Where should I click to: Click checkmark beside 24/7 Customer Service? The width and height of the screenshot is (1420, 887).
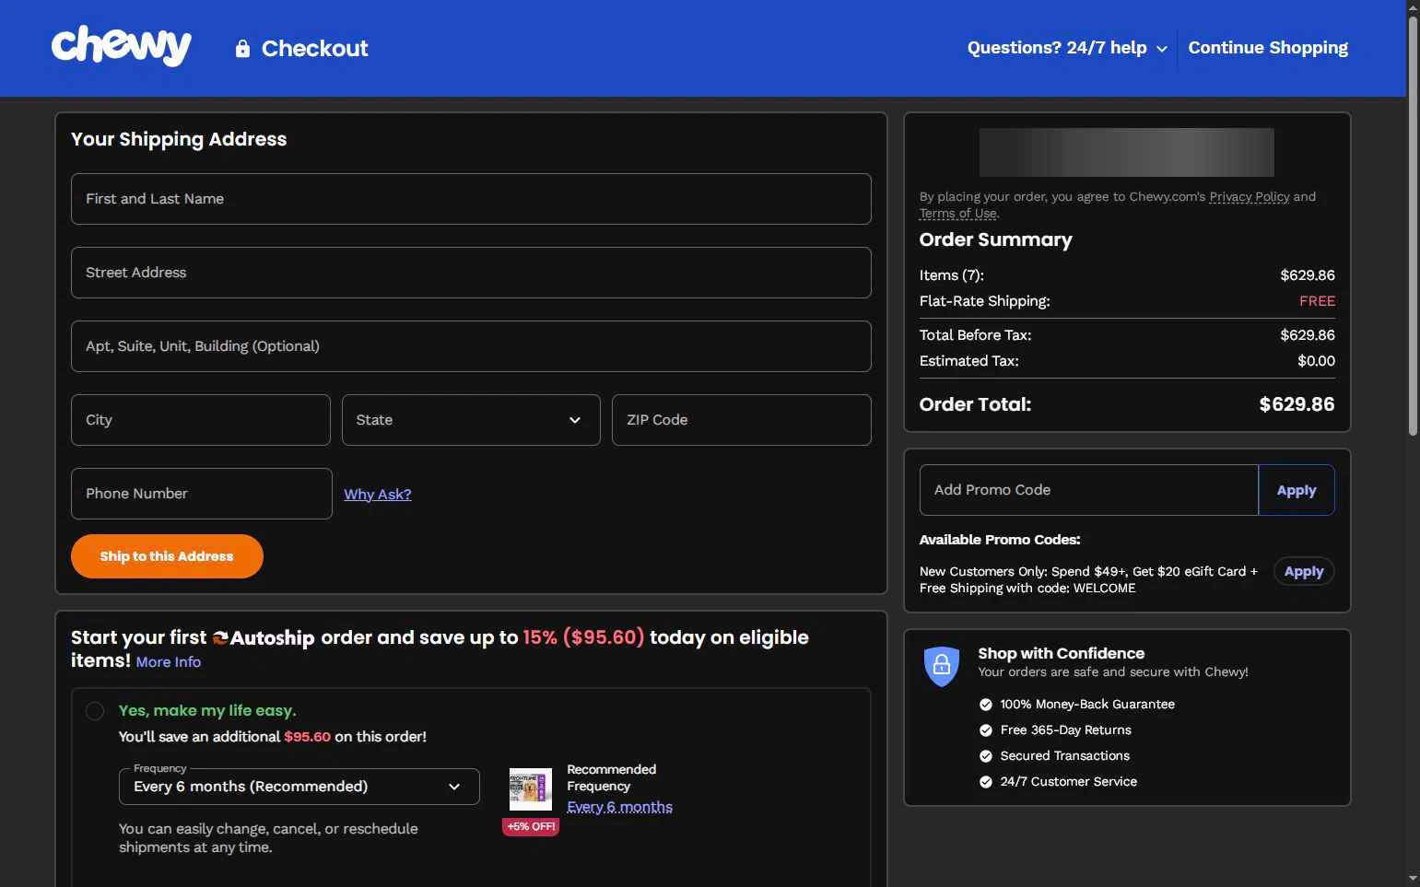[x=986, y=782]
